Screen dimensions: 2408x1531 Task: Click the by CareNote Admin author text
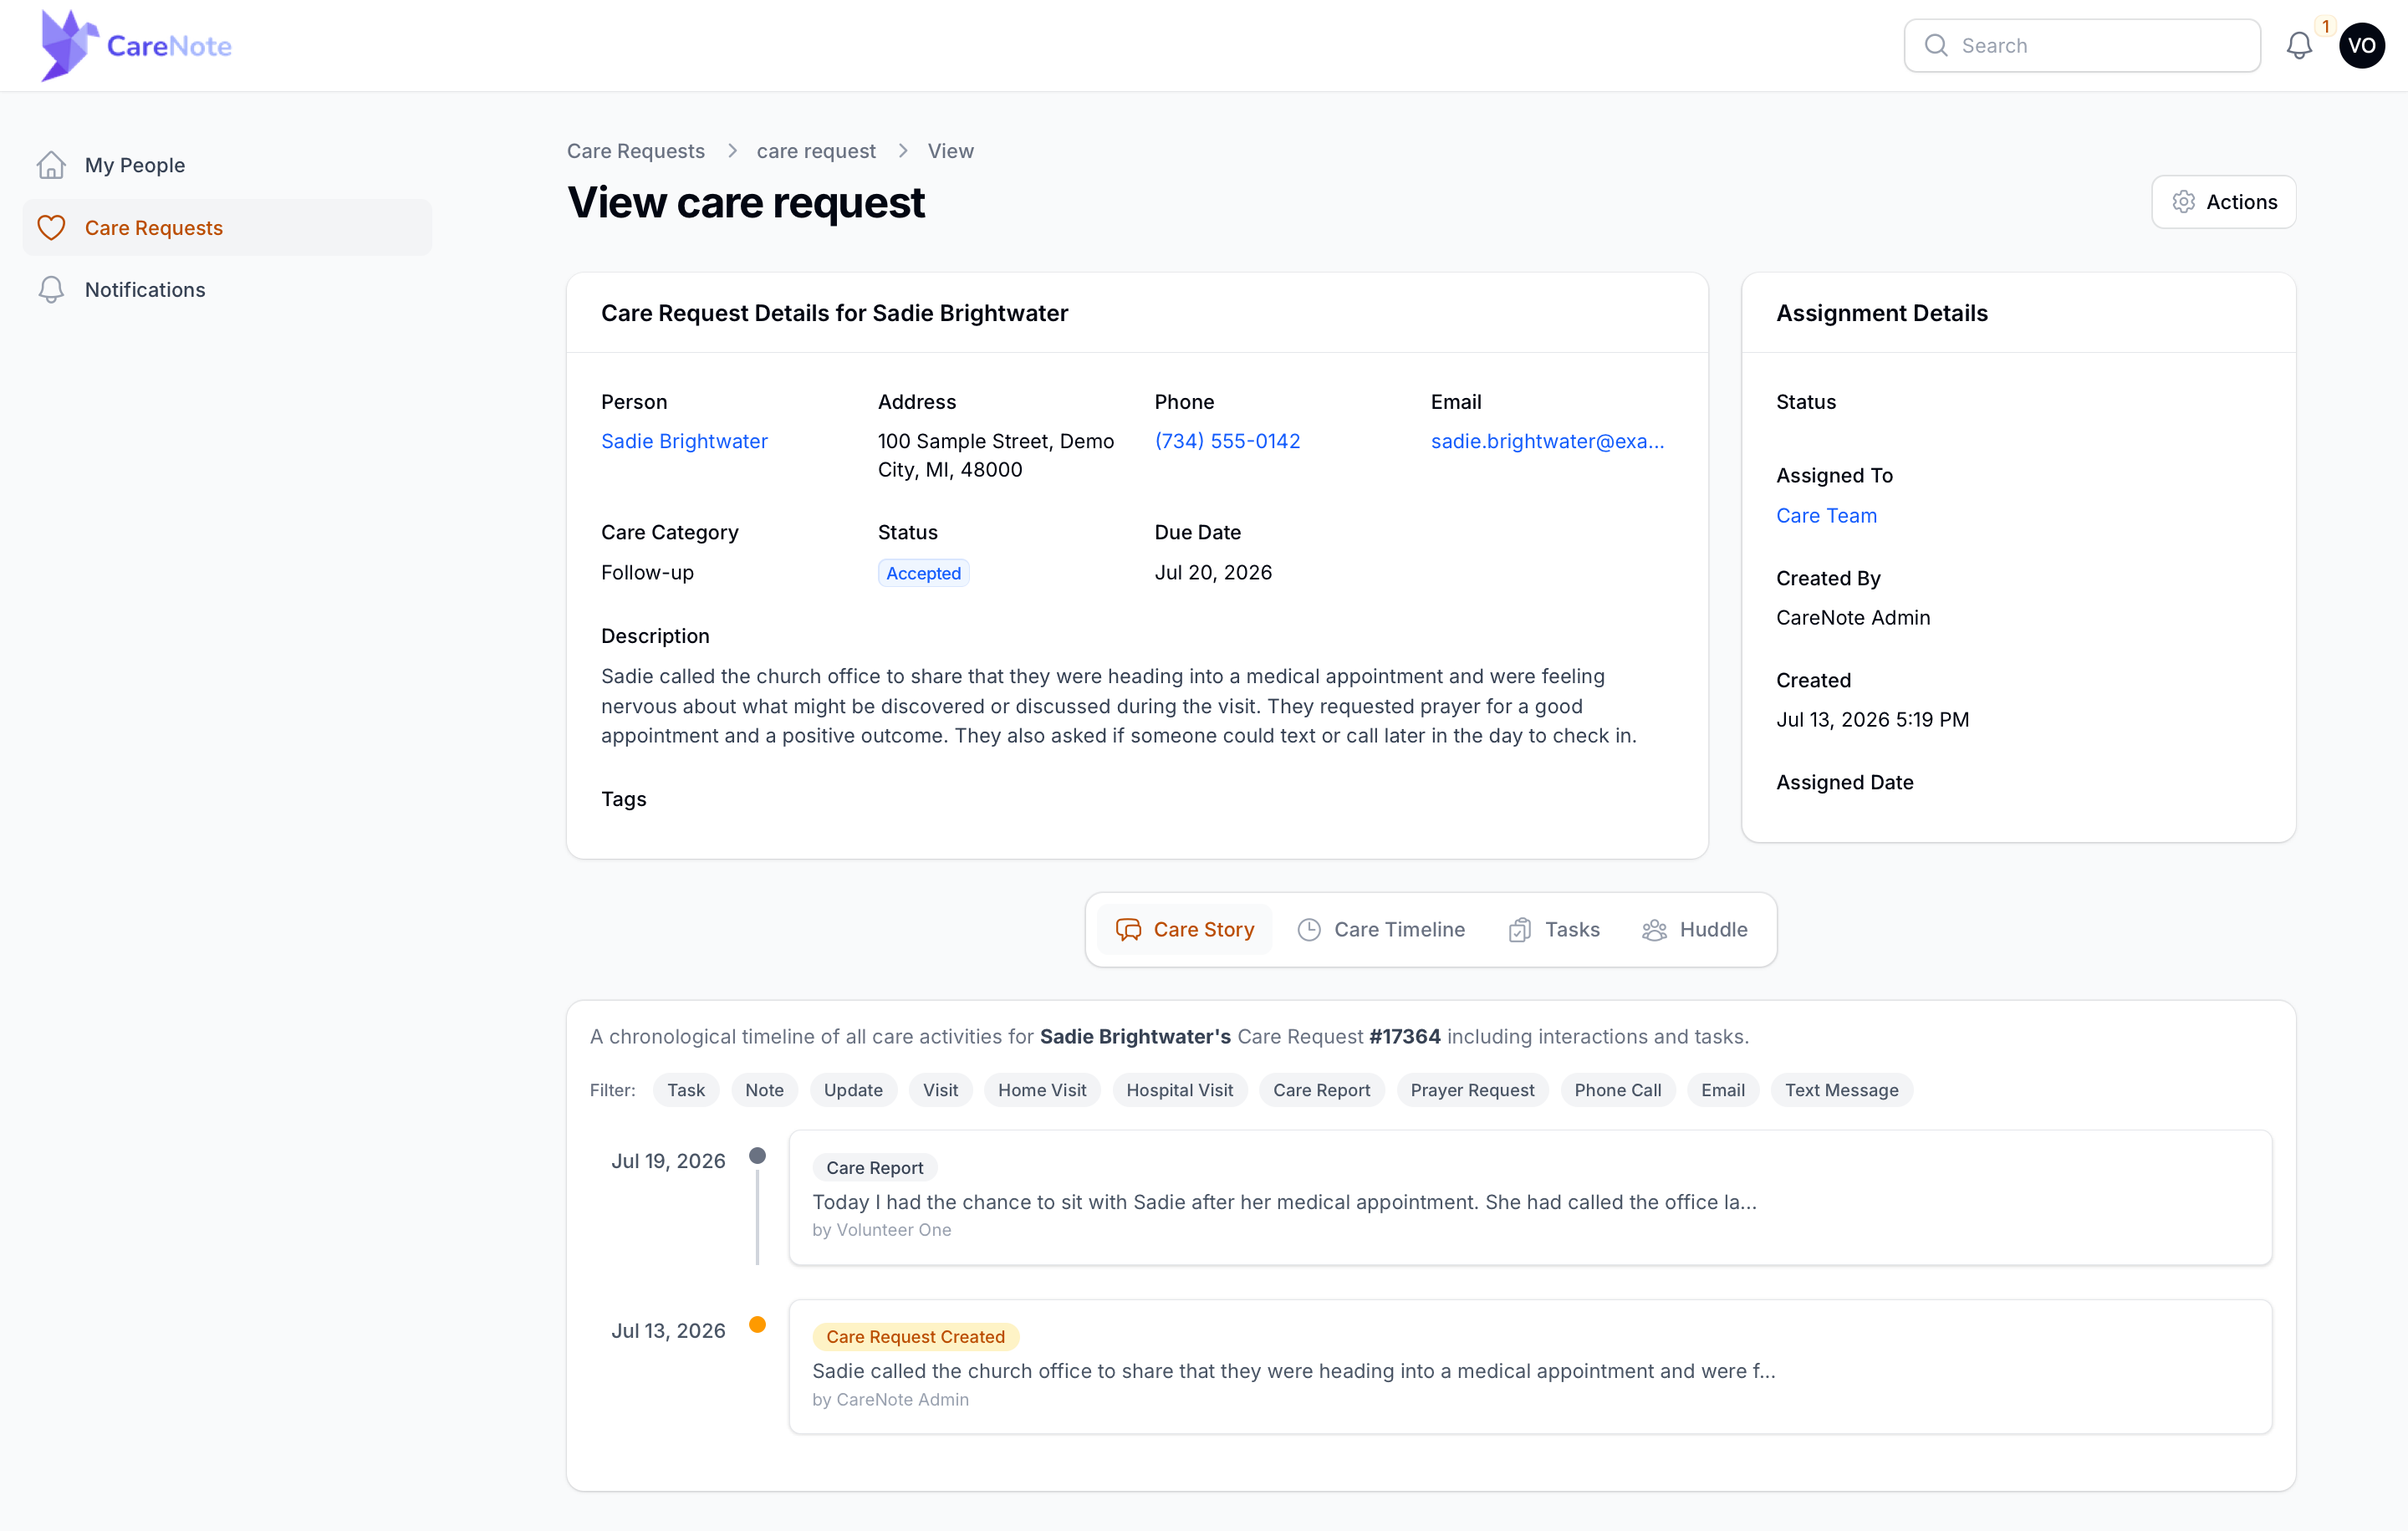coord(890,1399)
